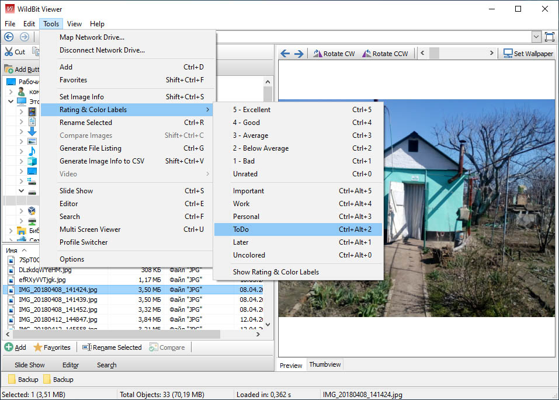Show previous image with left arrow

[285, 54]
